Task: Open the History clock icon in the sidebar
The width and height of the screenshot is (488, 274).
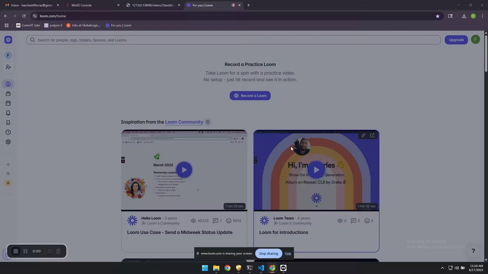Action: pyautogui.click(x=8, y=132)
